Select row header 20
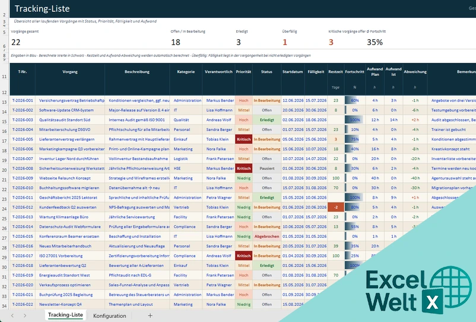 coord(5,170)
